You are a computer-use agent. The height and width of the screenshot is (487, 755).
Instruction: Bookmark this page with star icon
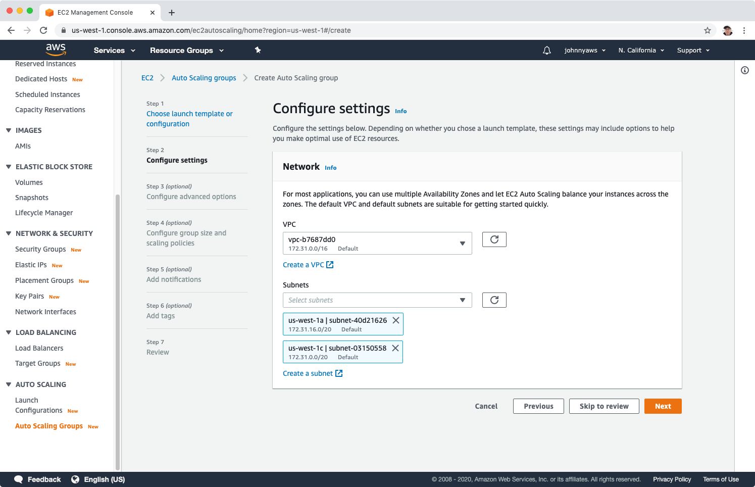point(708,30)
